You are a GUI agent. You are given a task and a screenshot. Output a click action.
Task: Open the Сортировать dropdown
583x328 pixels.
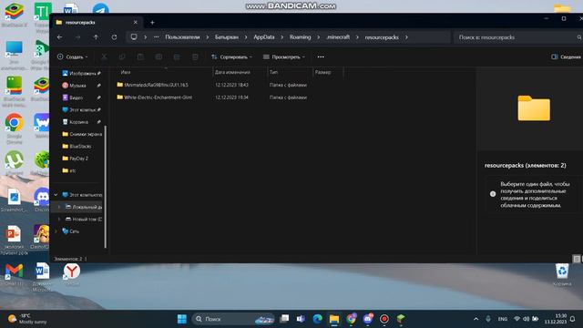pos(231,56)
